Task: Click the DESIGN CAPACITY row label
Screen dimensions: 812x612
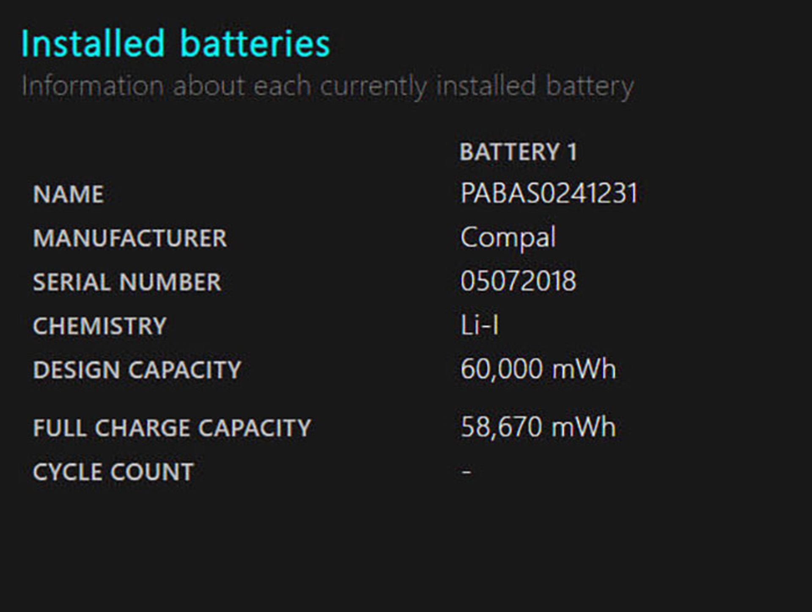Action: pos(137,370)
